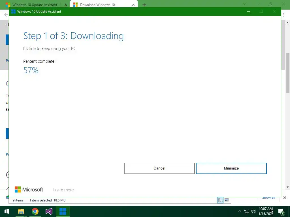The height and width of the screenshot is (217, 290).
Task: Open the Chrome tab search dropdown
Action: click(244, 4)
